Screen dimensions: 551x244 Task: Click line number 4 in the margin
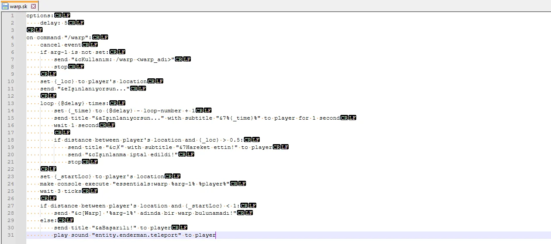click(12, 37)
